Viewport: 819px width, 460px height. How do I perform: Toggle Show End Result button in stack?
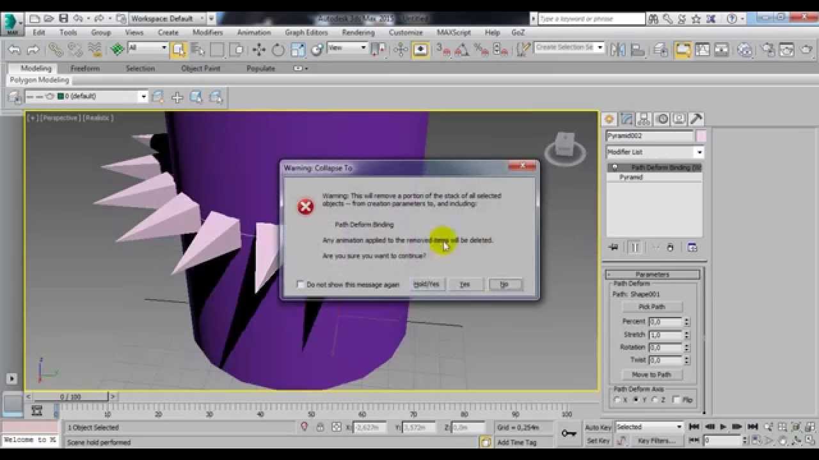[x=635, y=247]
